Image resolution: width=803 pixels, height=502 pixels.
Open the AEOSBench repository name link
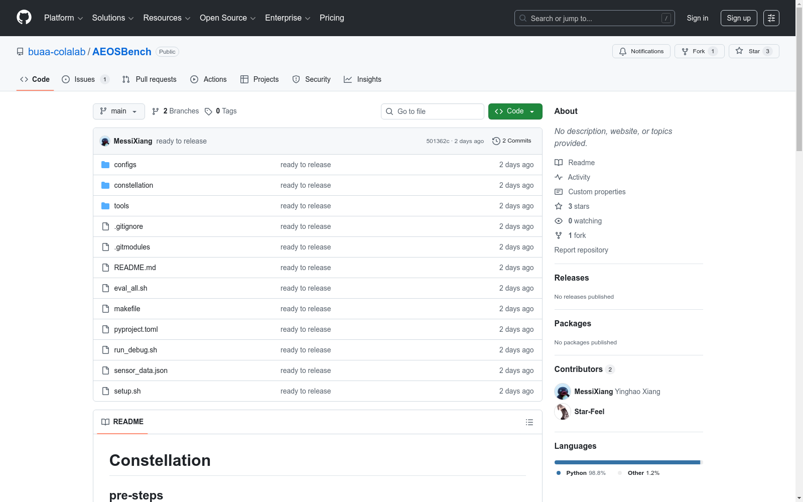point(122,52)
